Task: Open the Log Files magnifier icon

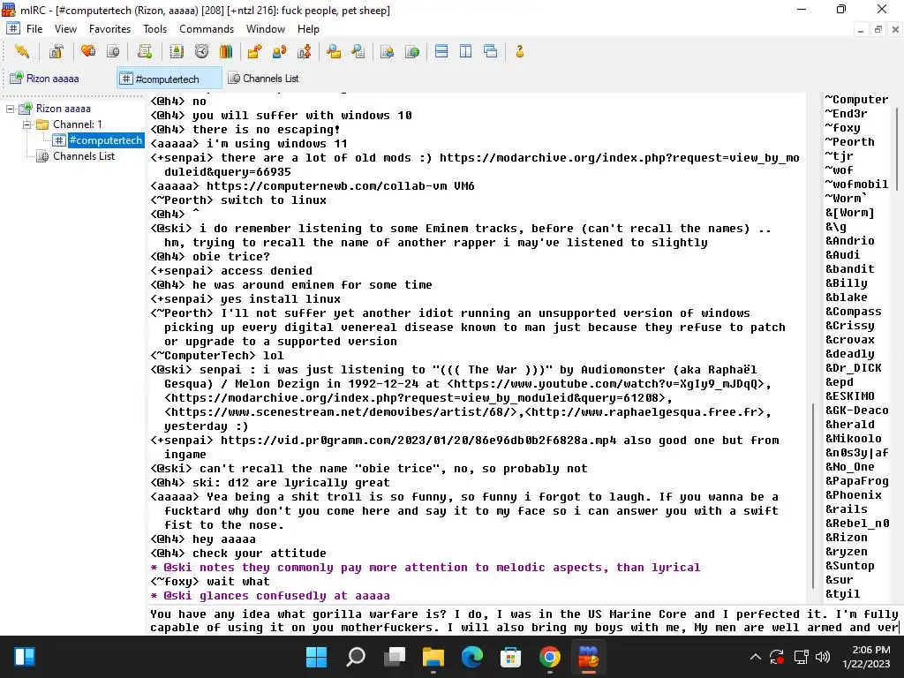Action: pyautogui.click(x=358, y=52)
